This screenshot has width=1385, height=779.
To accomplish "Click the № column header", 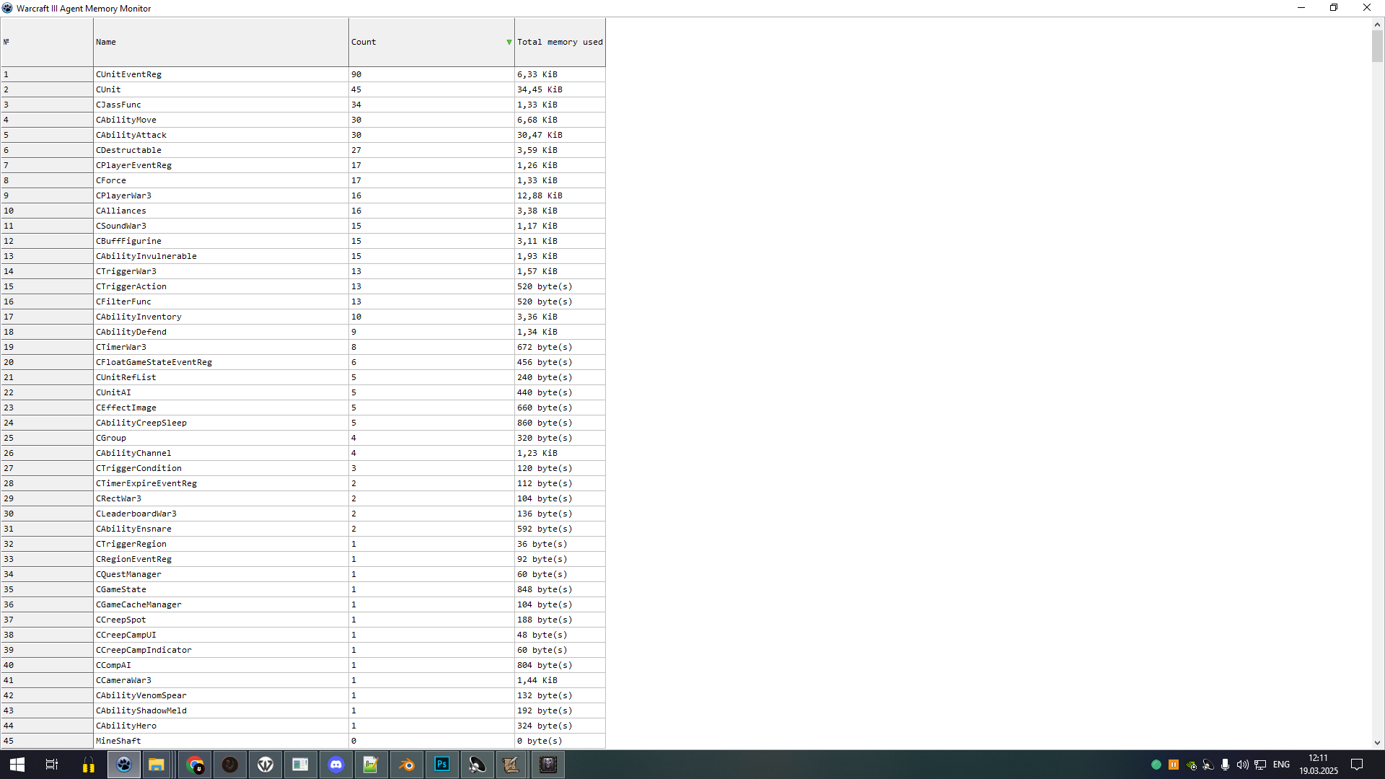I will tap(47, 42).
